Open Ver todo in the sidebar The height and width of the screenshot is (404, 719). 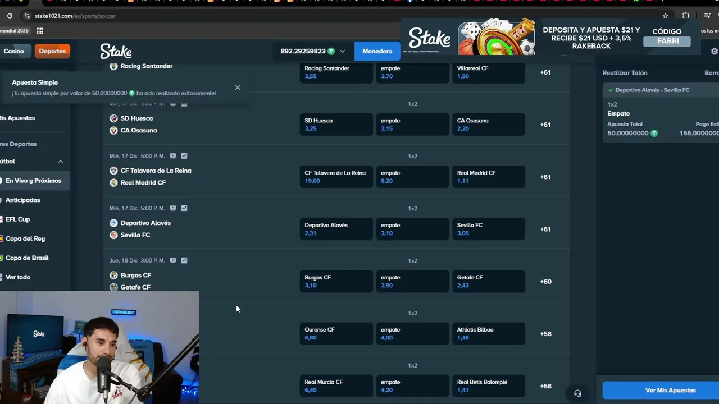coord(18,277)
